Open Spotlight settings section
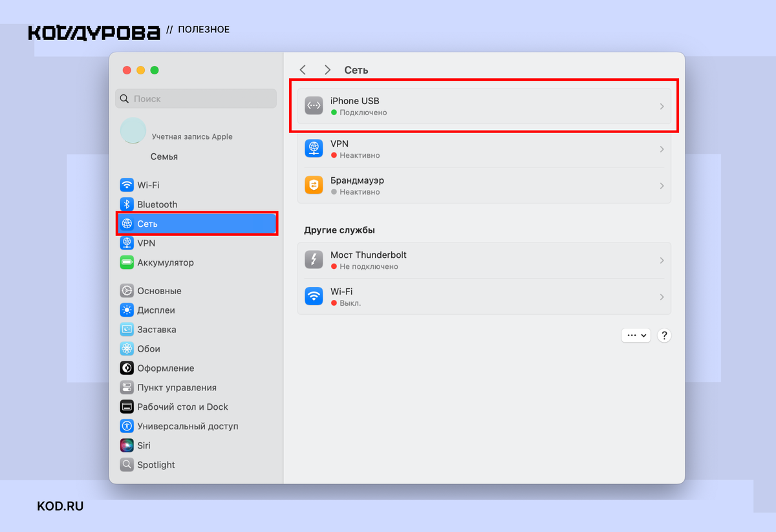Viewport: 776px width, 532px height. (x=197, y=465)
